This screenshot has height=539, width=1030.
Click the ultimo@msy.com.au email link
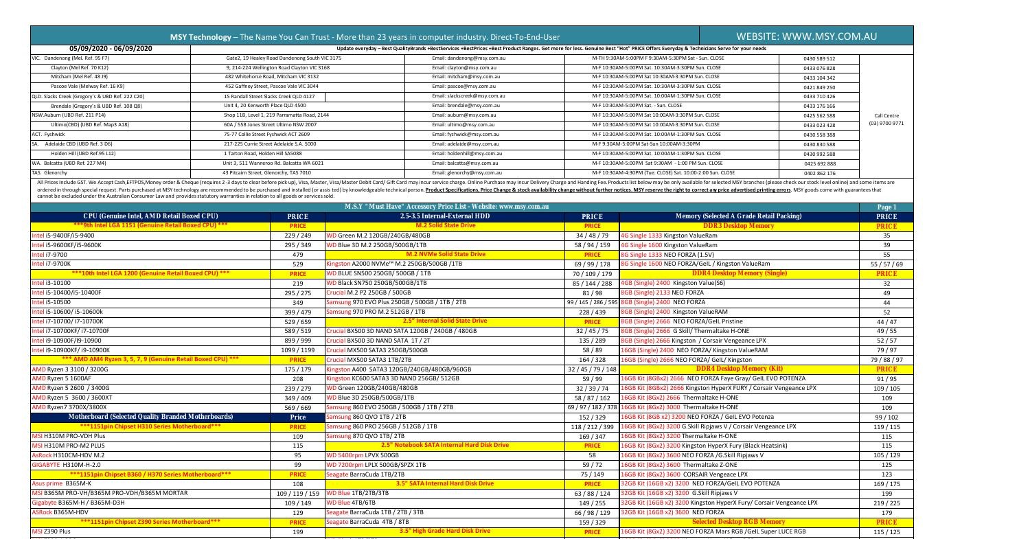coord(463,125)
